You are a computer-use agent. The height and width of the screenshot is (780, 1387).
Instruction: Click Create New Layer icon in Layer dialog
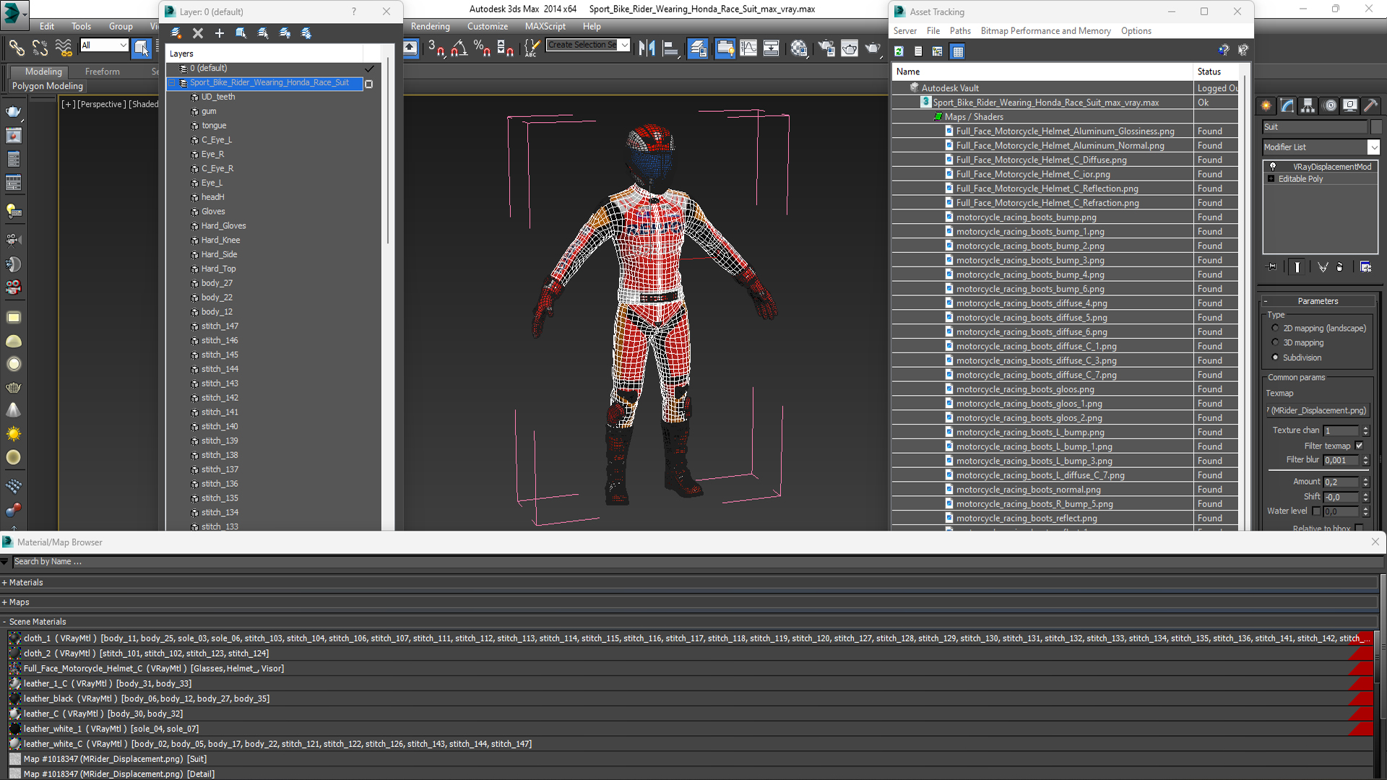[x=176, y=33]
